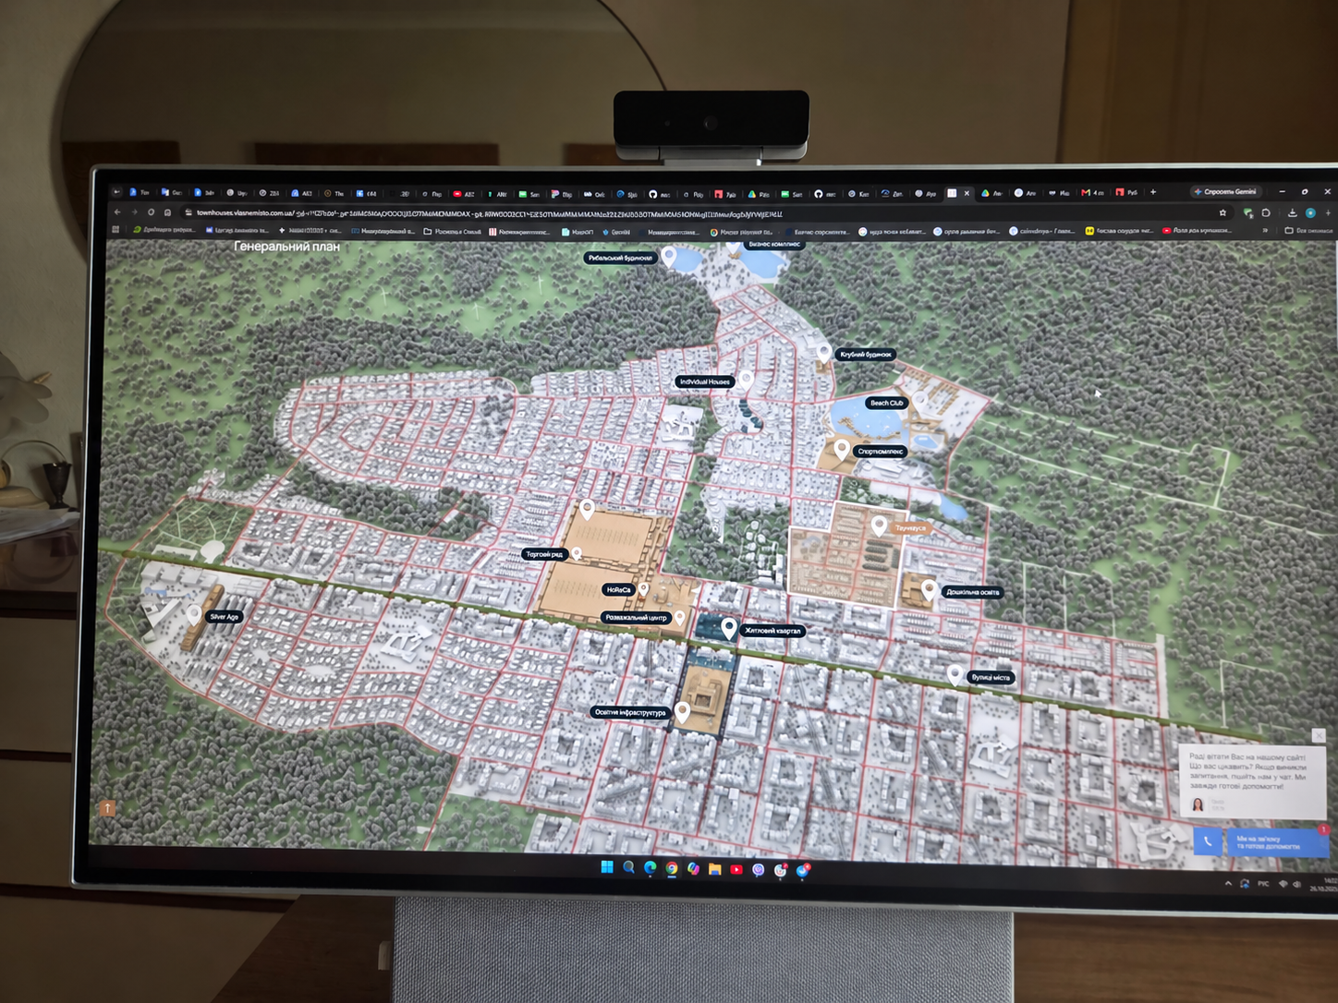Open the browser downloads icon
The height and width of the screenshot is (1003, 1338).
click(1292, 213)
